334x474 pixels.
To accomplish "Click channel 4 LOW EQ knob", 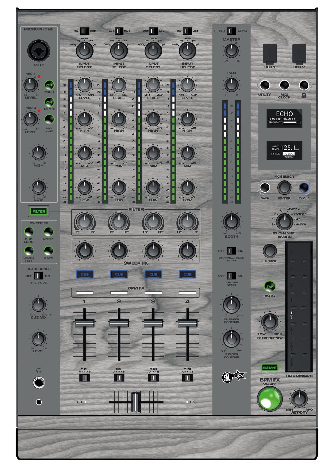I will click(x=187, y=188).
